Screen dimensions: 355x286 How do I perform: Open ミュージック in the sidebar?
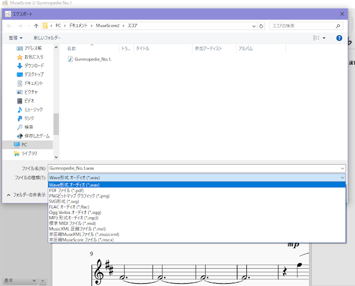pos(29,110)
